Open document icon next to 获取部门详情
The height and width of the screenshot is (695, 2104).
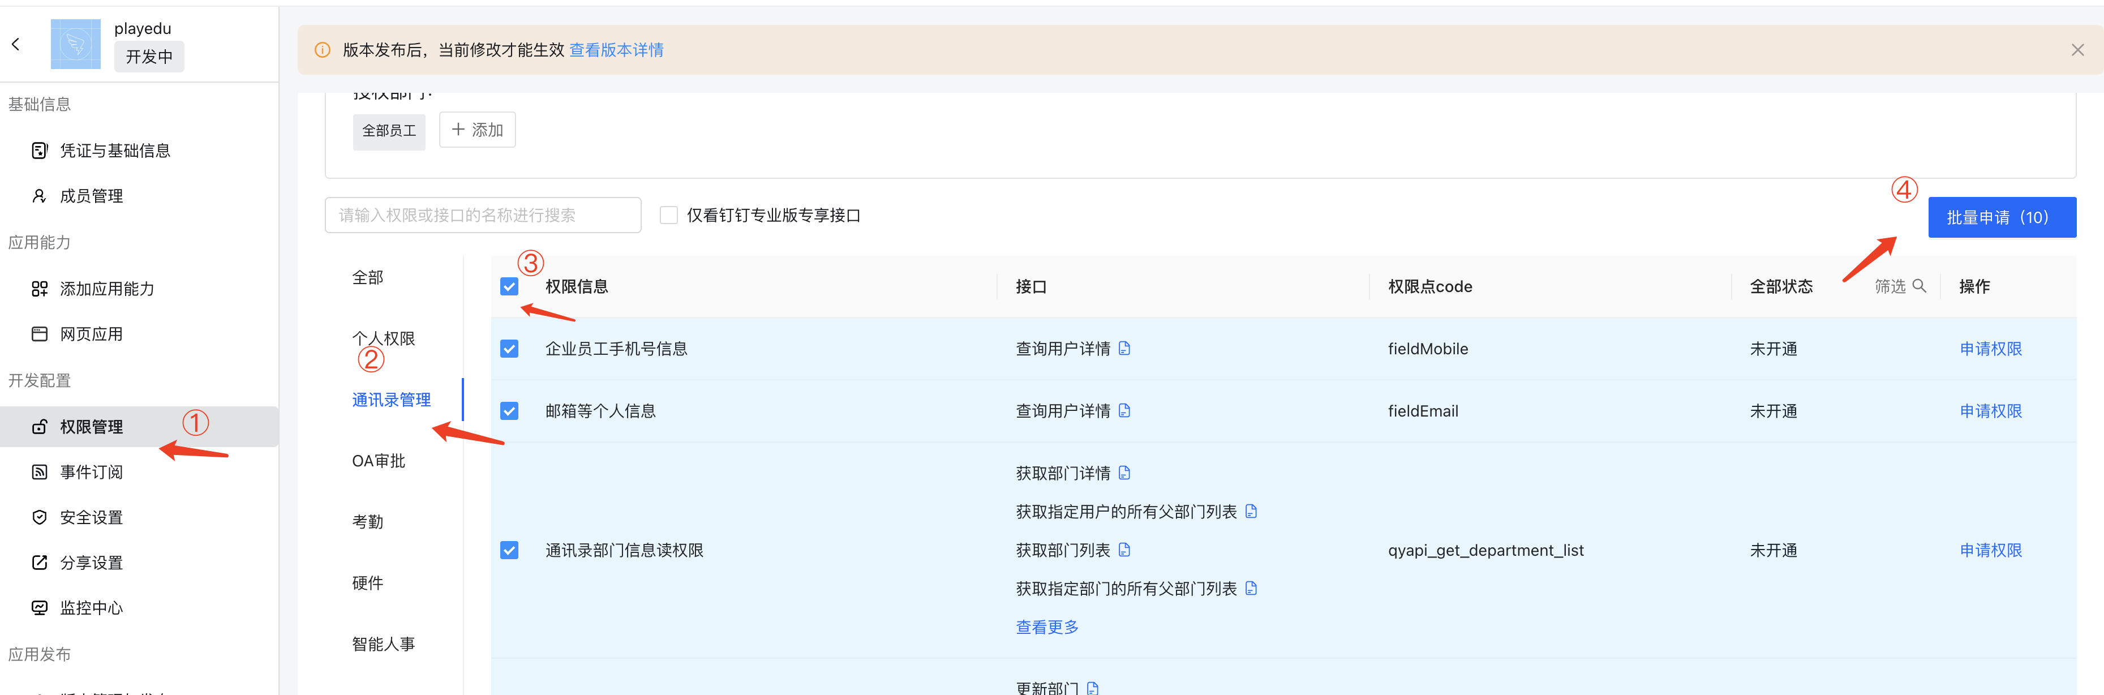click(x=1124, y=473)
